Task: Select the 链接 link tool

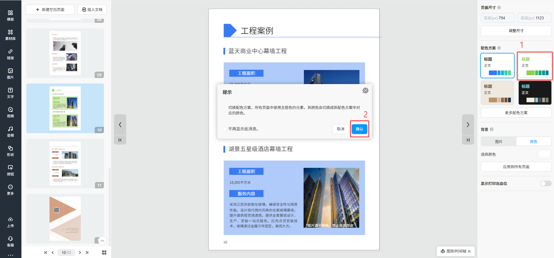Action: pos(10,54)
